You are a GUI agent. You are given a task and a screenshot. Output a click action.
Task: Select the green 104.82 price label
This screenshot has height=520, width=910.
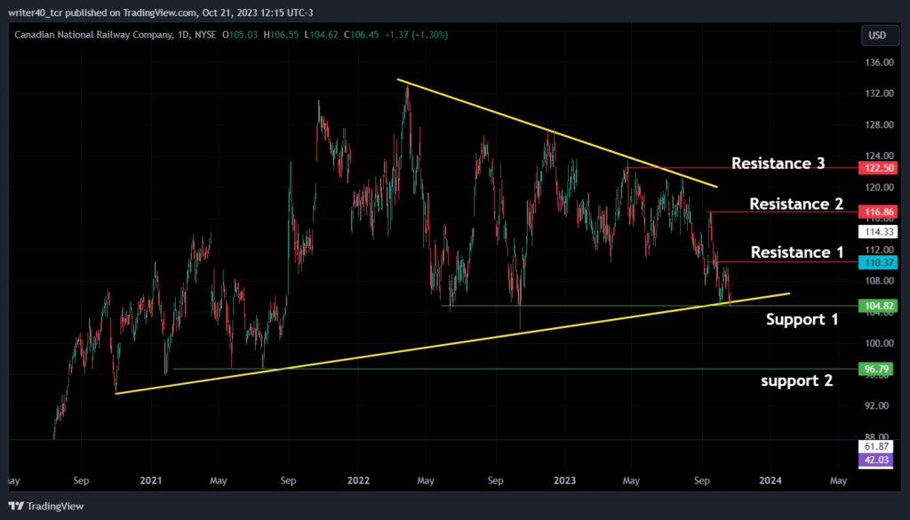tap(878, 306)
